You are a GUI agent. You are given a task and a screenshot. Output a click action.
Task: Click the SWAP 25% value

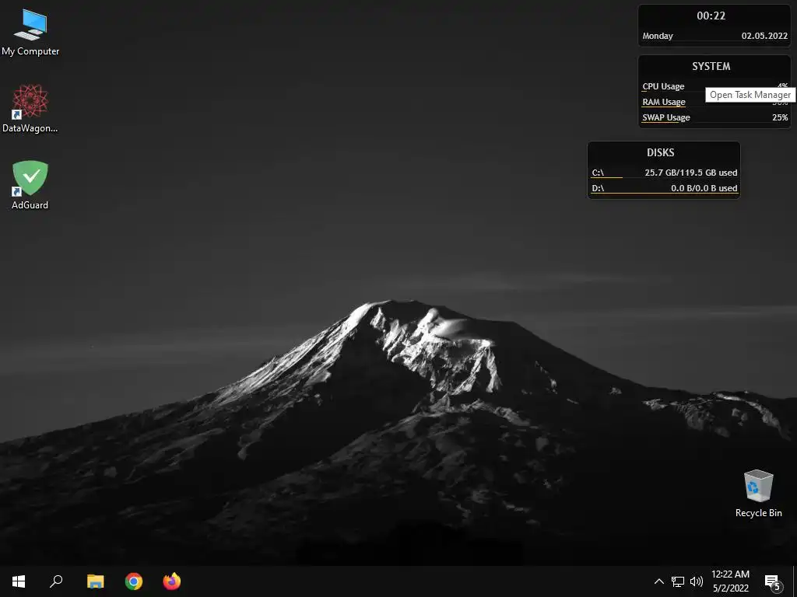[780, 117]
